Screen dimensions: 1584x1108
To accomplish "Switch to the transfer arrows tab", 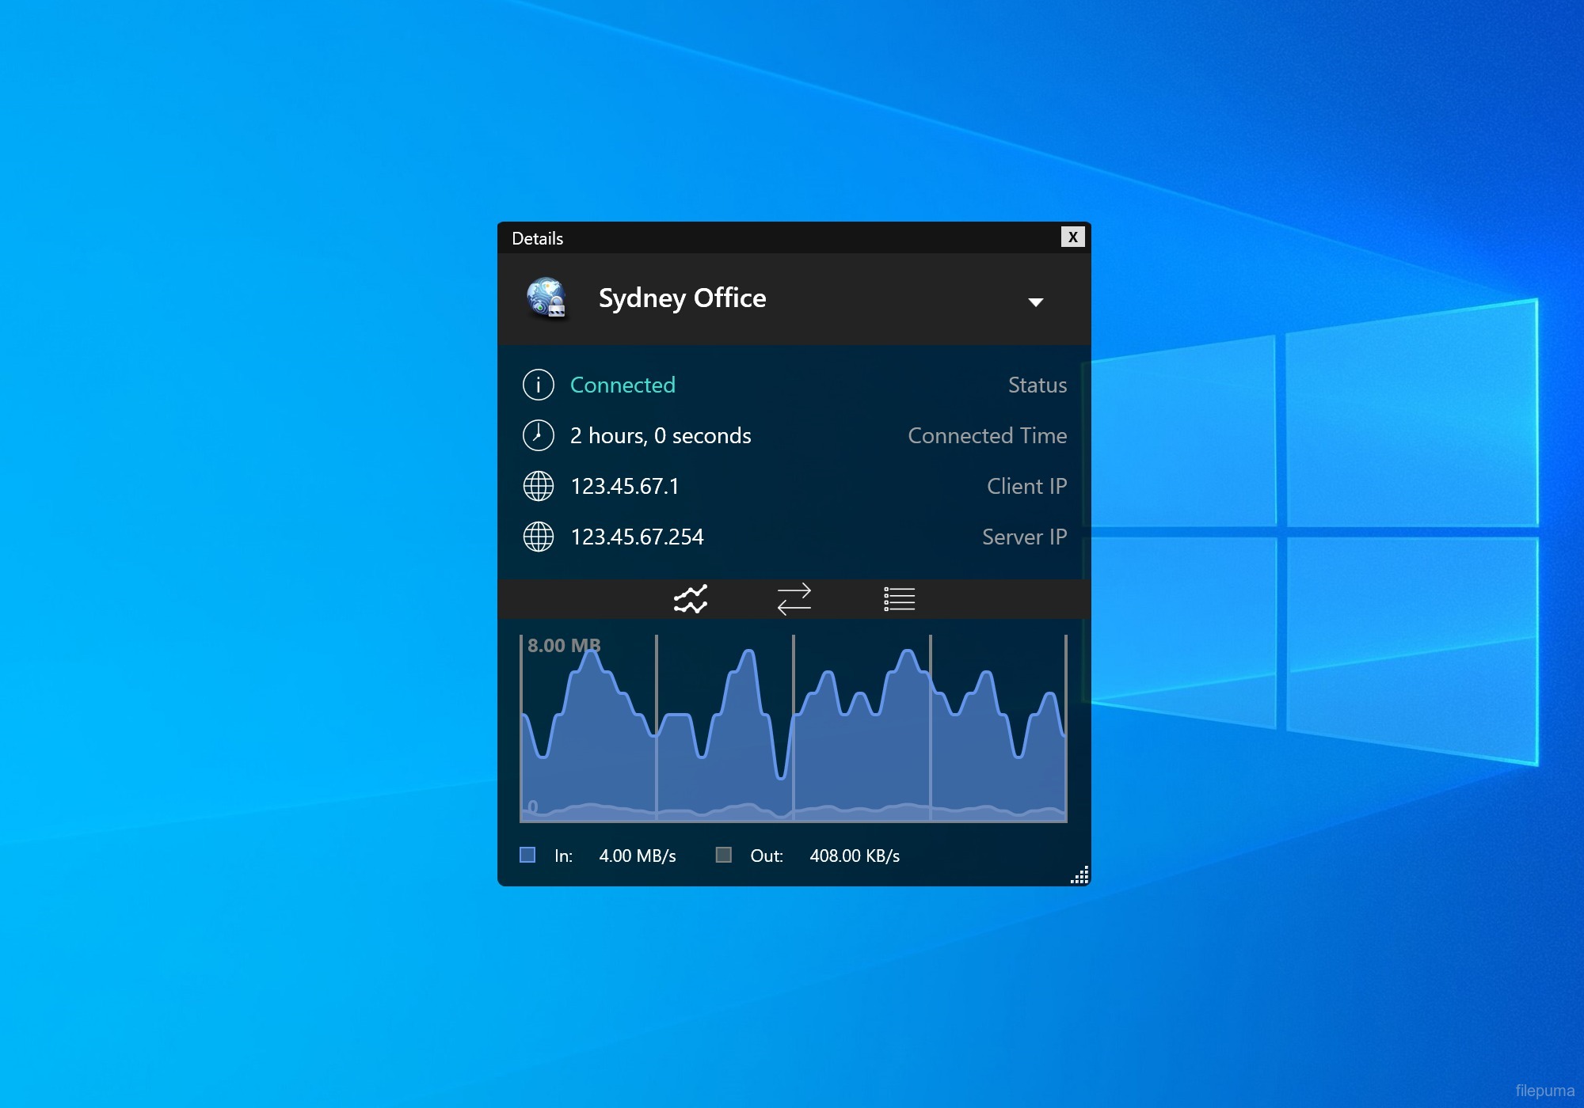I will [x=794, y=599].
